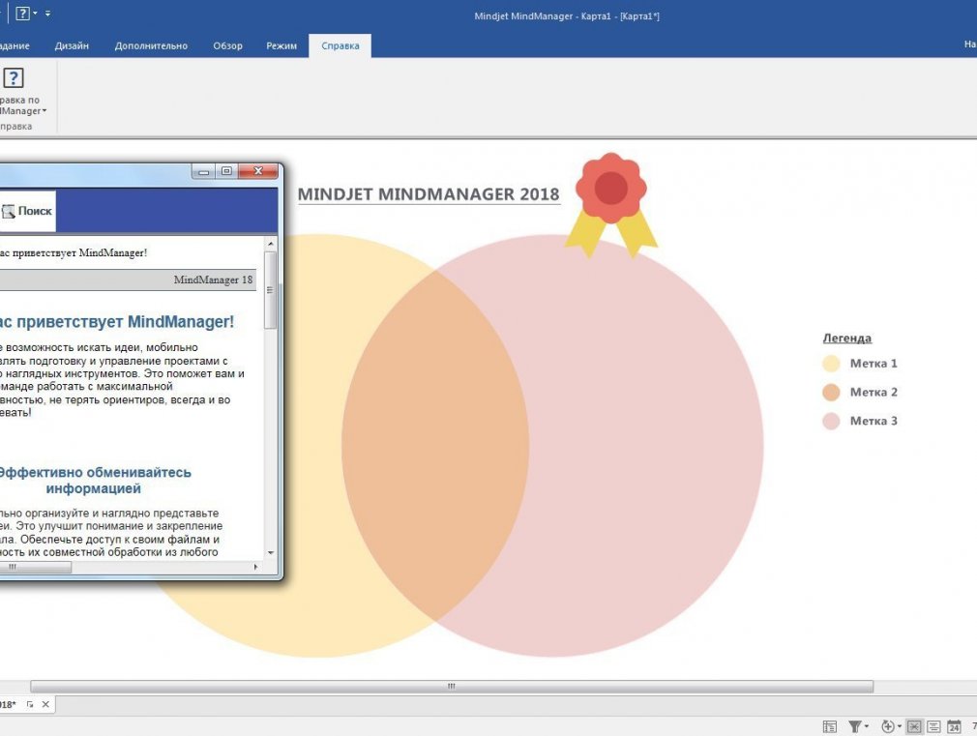The height and width of the screenshot is (736, 977).
Task: Click the circular plus detail icon in status bar
Action: coord(888,726)
